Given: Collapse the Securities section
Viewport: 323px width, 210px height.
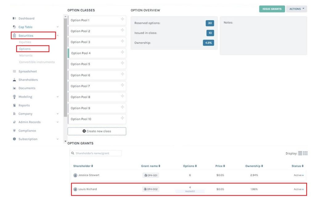Looking at the screenshot, I should click(57, 35).
